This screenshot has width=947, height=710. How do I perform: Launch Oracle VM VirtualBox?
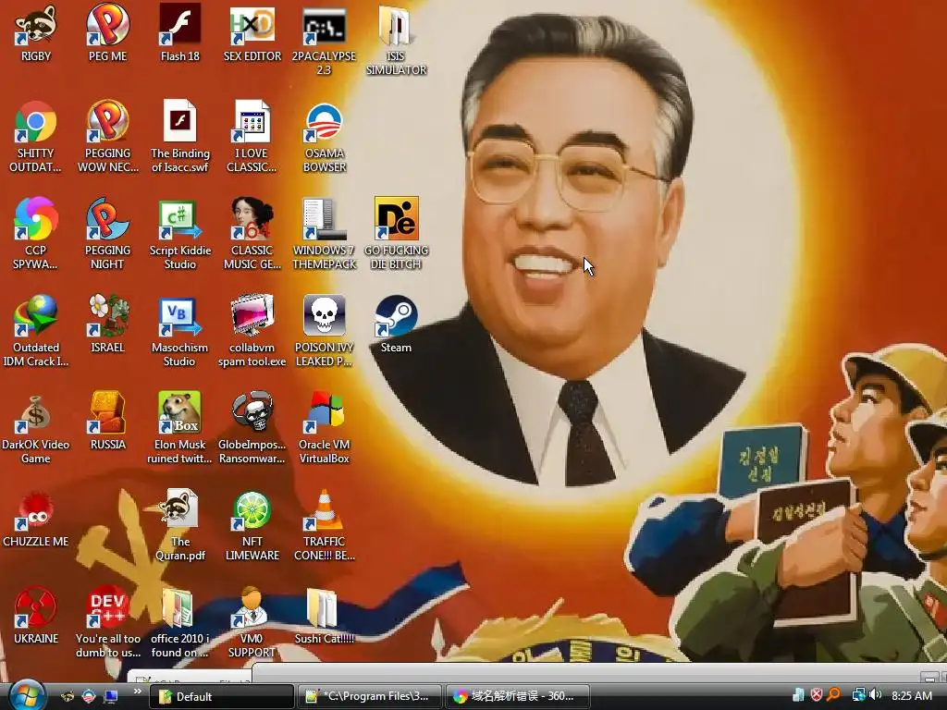(325, 428)
